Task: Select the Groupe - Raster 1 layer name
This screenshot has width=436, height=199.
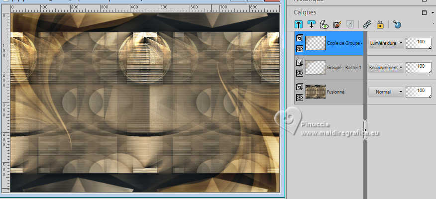Action: coord(344,68)
